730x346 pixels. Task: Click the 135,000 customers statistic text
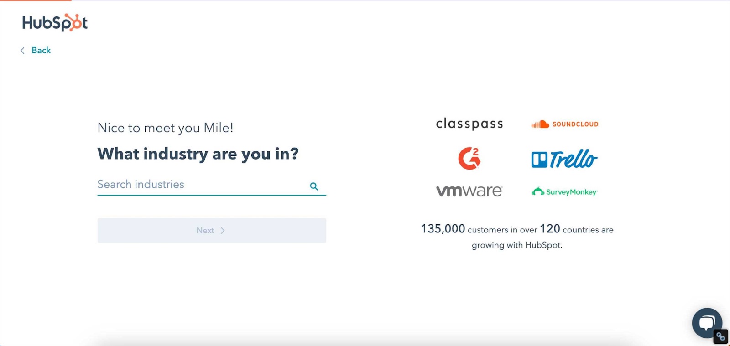click(x=517, y=229)
